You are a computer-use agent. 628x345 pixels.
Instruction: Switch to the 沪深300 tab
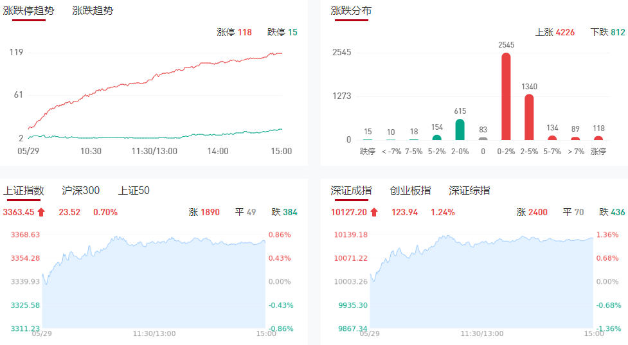pyautogui.click(x=81, y=190)
